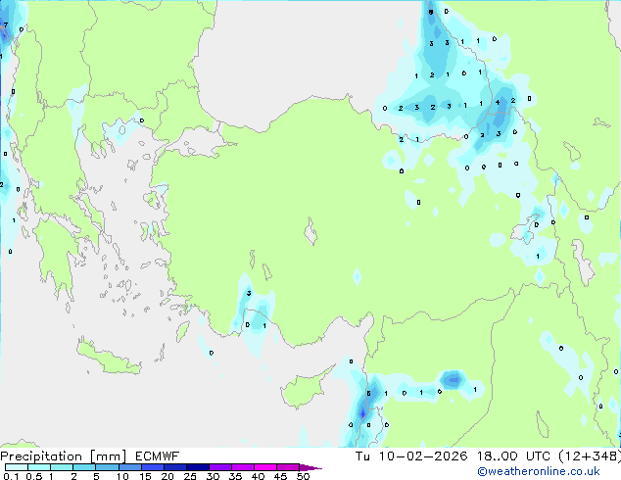Select the 30–35 mm purple legend swatch
621x480 pixels.
(220, 467)
